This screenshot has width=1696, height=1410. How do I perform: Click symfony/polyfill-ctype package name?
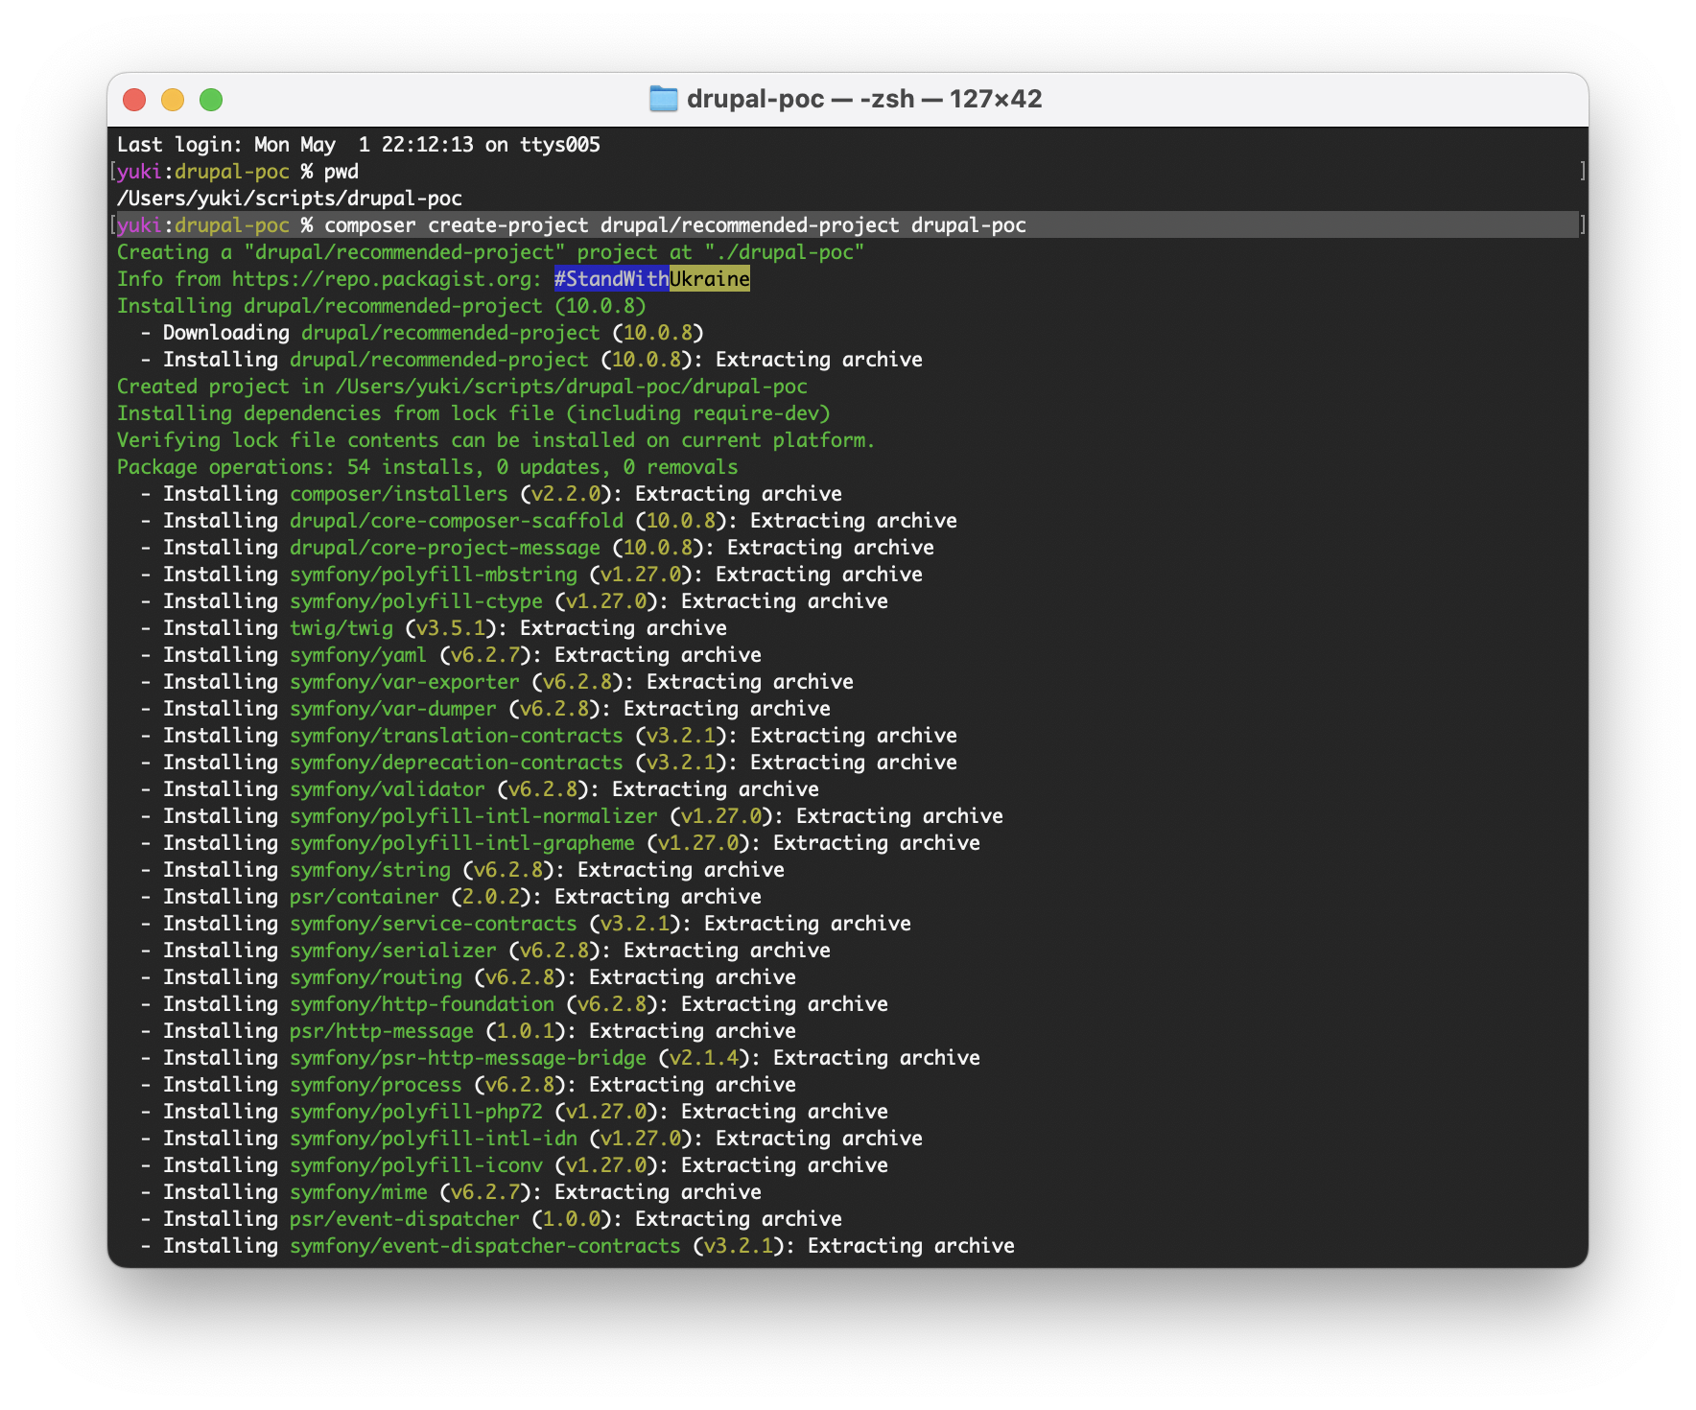[x=416, y=601]
